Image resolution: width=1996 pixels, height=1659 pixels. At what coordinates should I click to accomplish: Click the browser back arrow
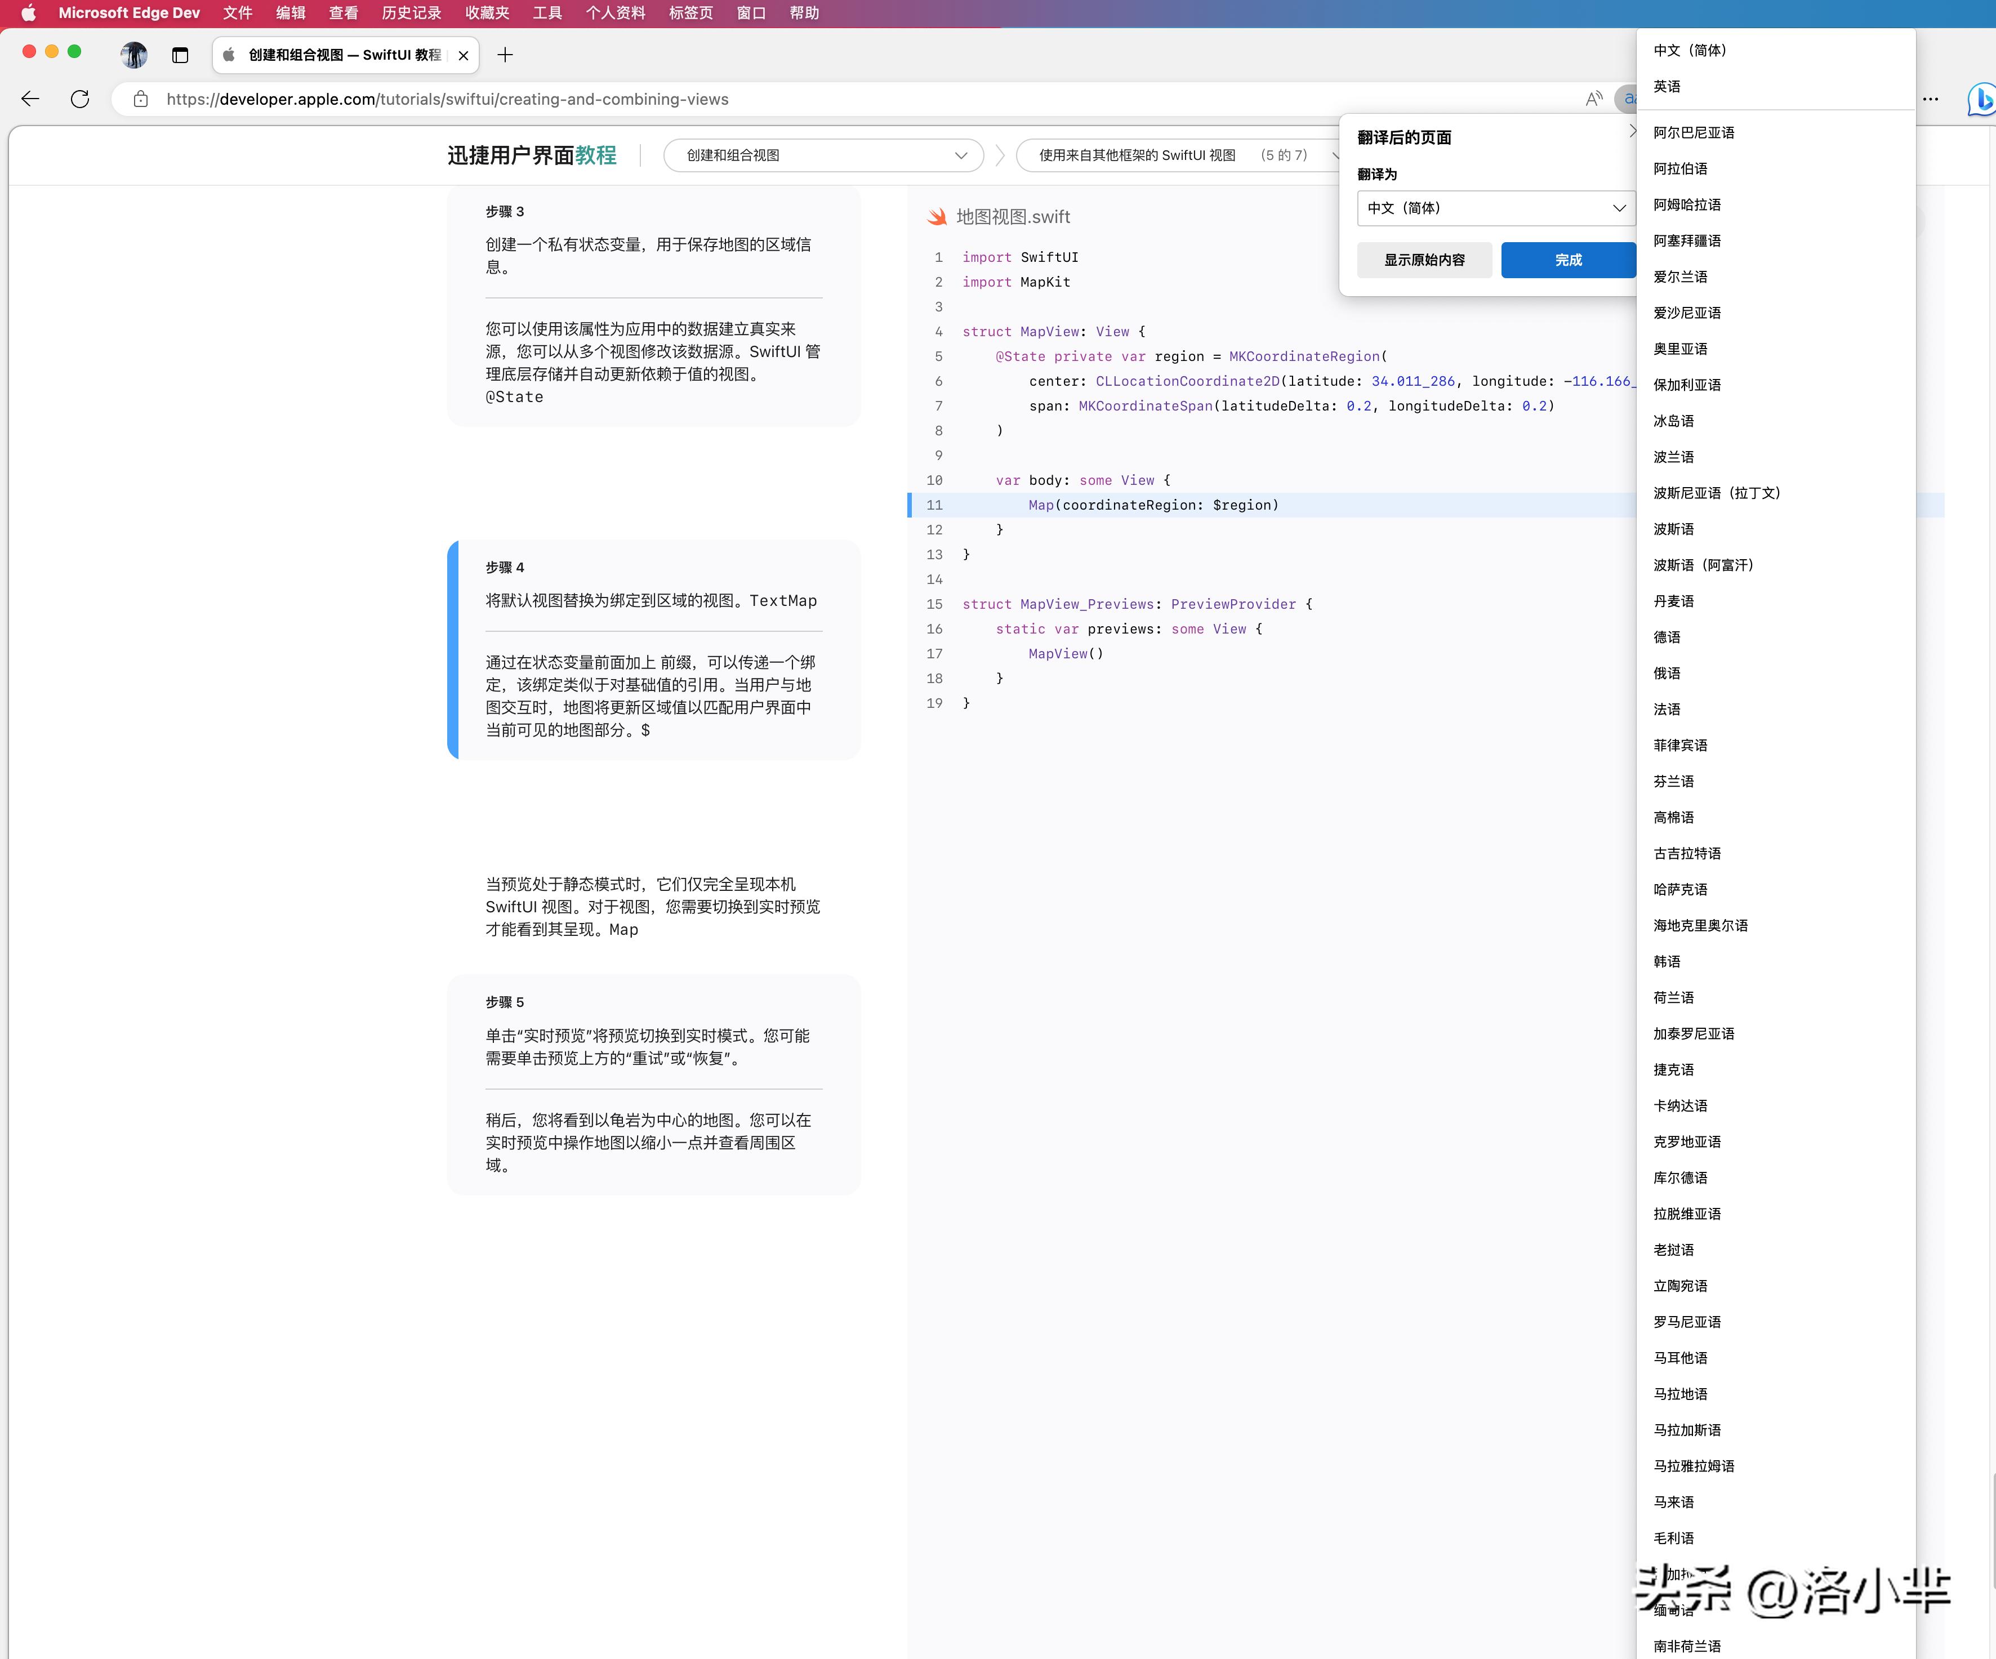[30, 99]
